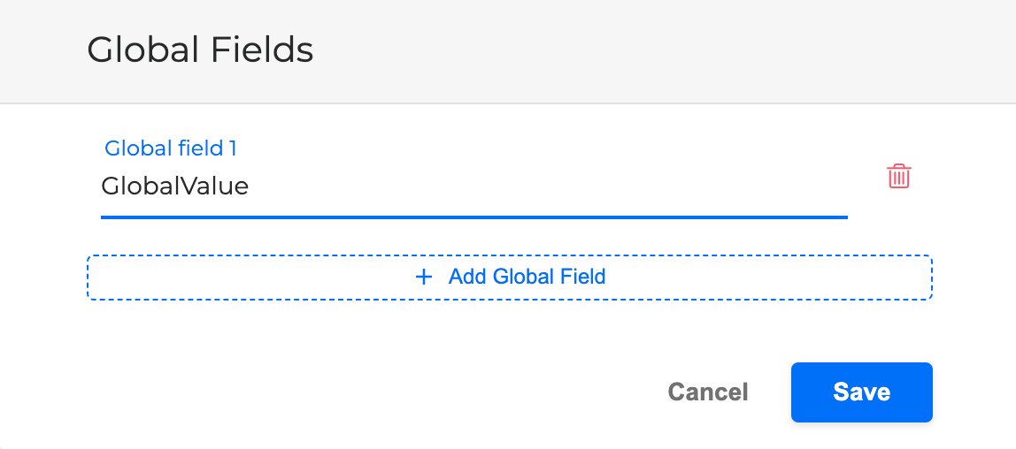
Task: Click the "Global field 1" label
Action: pyautogui.click(x=171, y=148)
